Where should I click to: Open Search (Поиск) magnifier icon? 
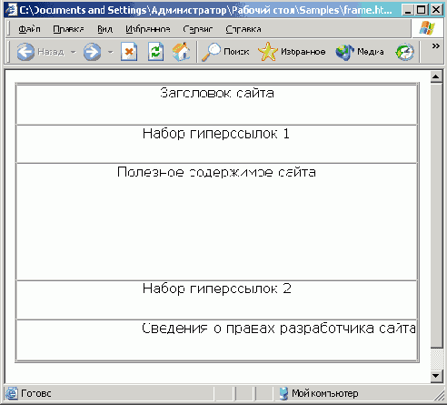tap(211, 52)
